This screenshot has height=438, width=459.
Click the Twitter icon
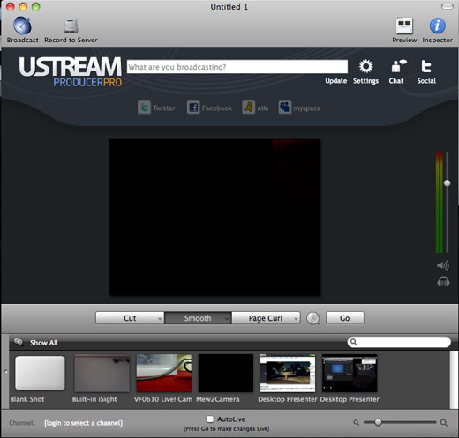(x=144, y=108)
